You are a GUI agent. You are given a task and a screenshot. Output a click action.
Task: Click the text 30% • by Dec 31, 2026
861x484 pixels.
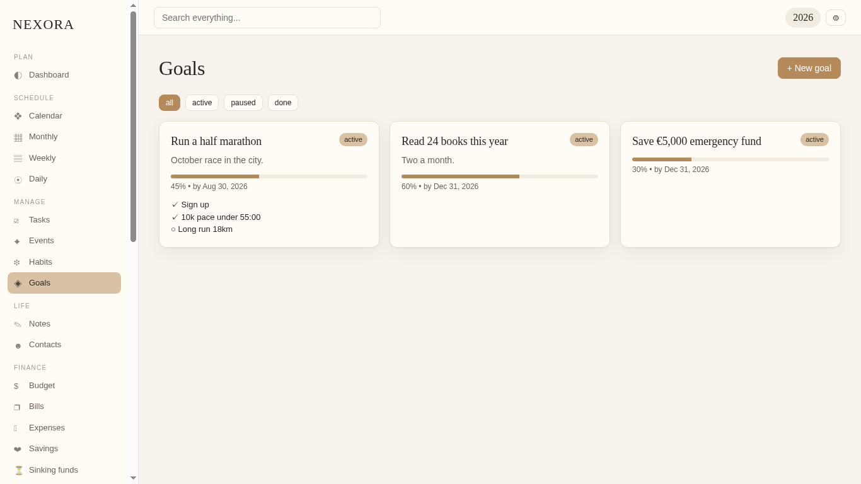pos(671,170)
